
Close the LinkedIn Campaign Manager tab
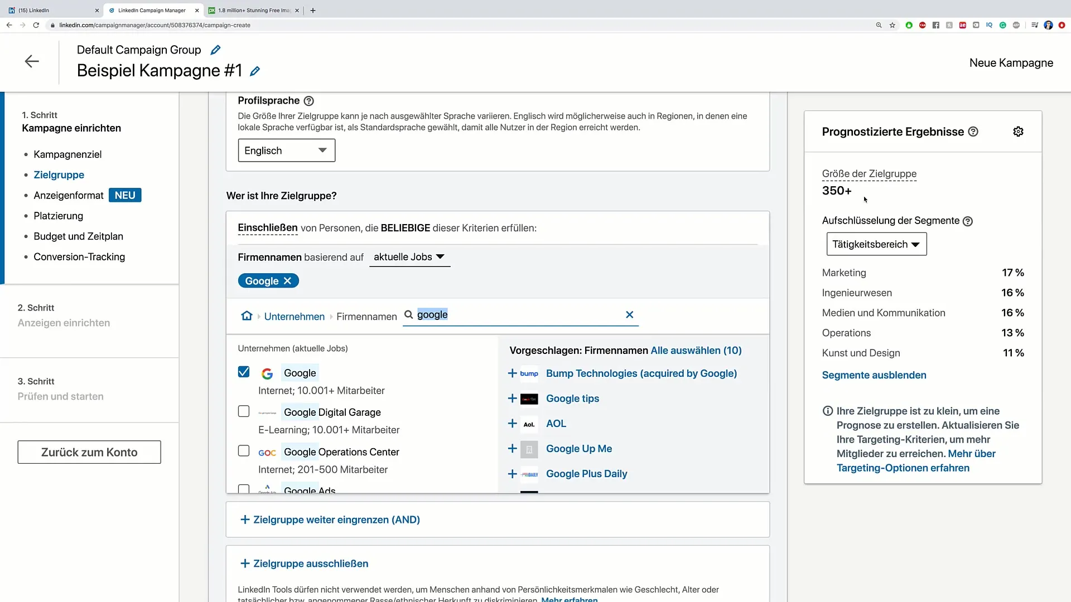pyautogui.click(x=197, y=10)
